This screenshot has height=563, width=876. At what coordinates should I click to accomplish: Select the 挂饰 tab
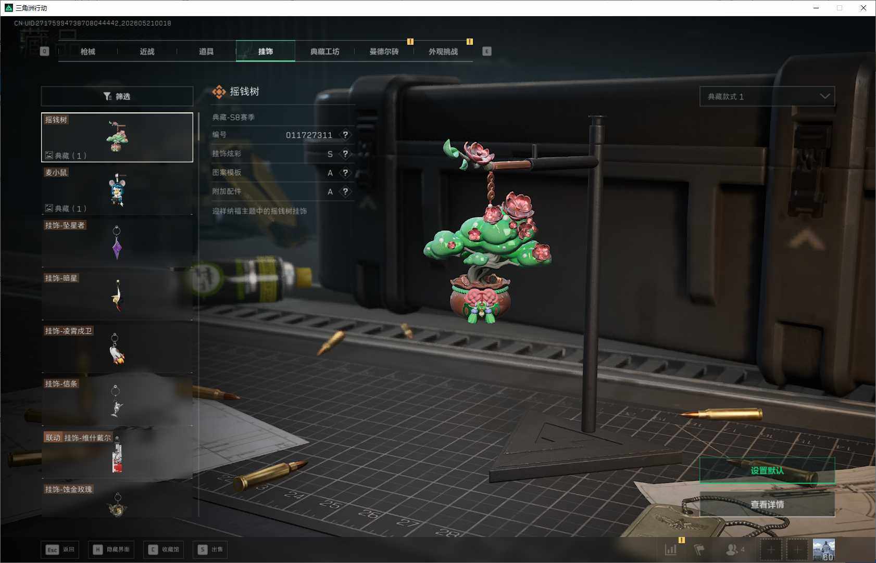[266, 52]
